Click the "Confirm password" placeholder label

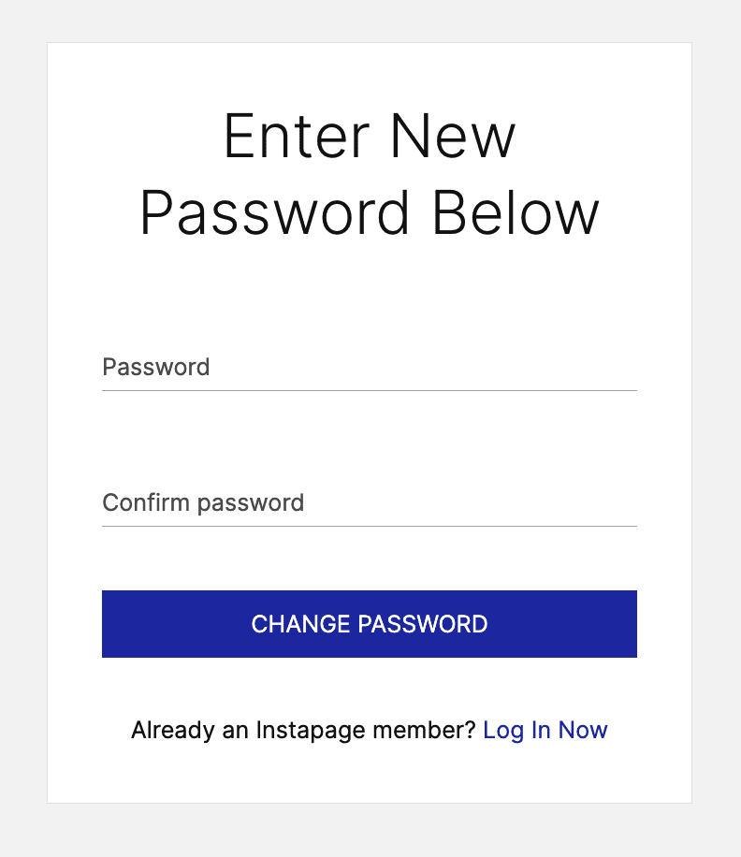tap(203, 502)
